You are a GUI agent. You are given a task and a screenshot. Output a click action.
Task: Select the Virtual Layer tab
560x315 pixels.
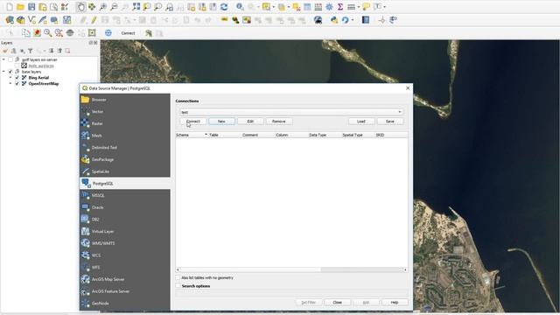pyautogui.click(x=125, y=231)
